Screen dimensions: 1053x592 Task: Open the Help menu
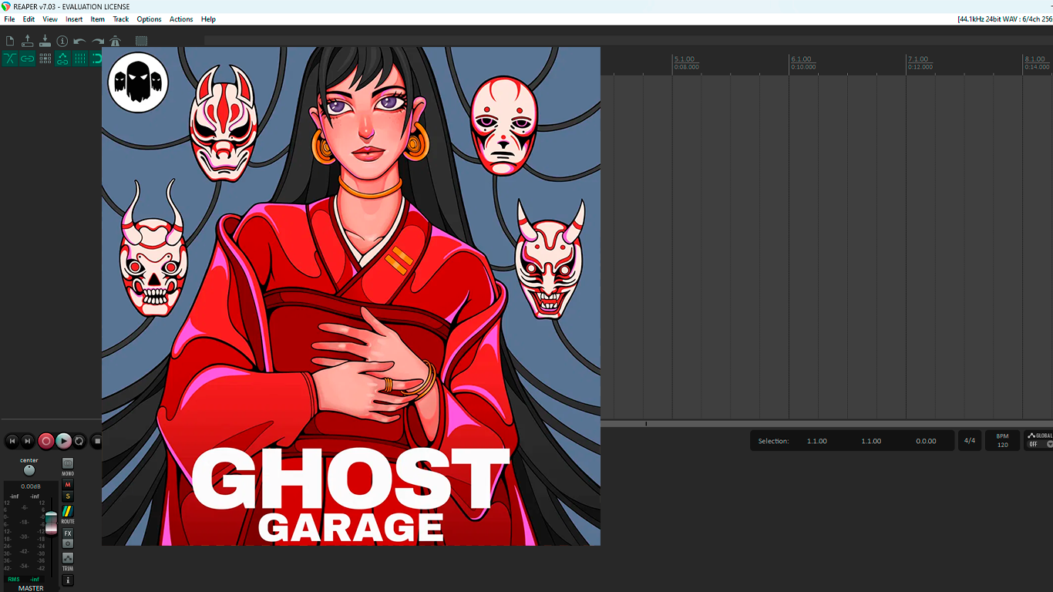pos(208,19)
